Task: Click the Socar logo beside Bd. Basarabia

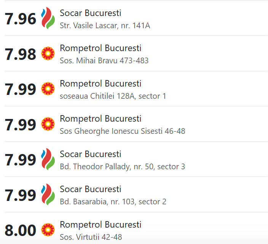Action: tap(48, 195)
